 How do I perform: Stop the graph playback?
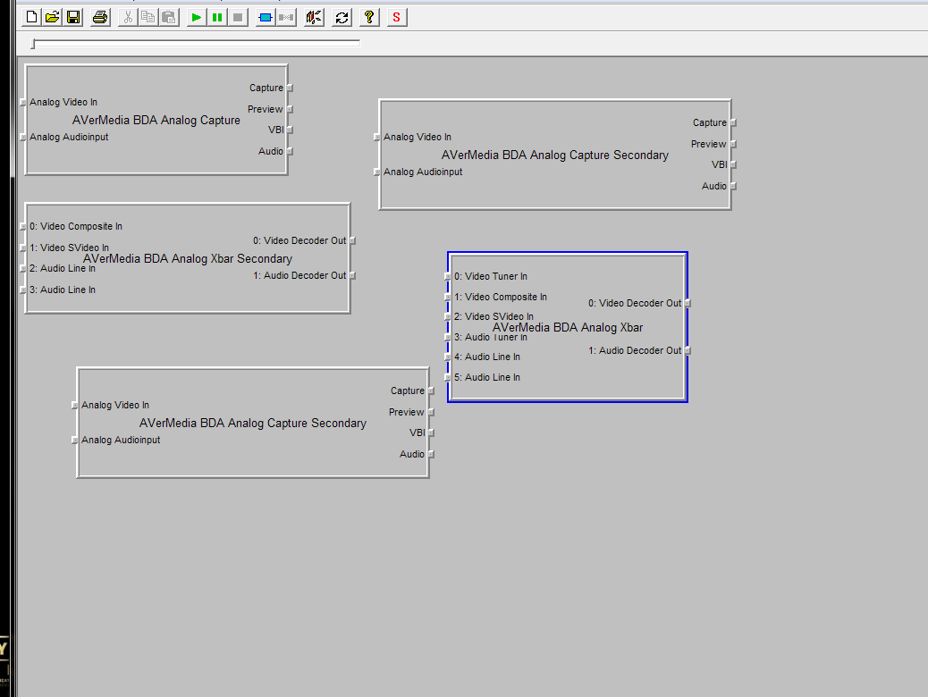238,17
